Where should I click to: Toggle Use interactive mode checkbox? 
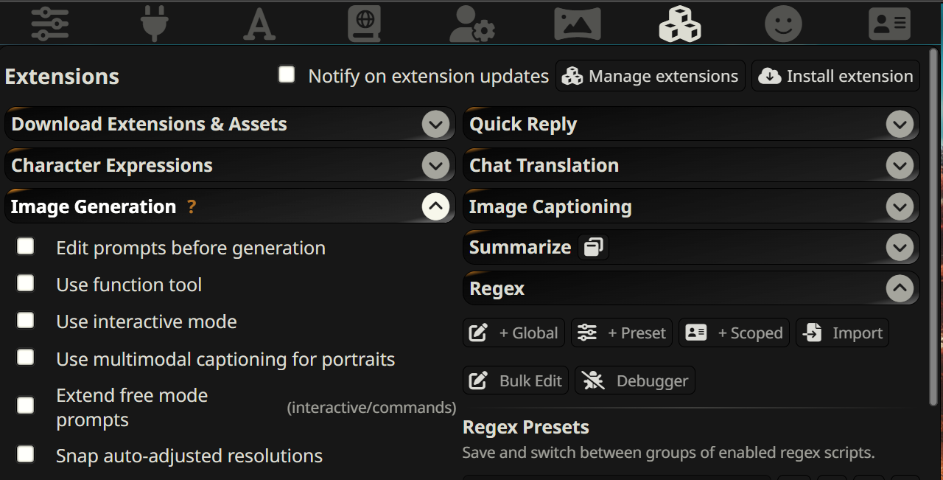[26, 320]
